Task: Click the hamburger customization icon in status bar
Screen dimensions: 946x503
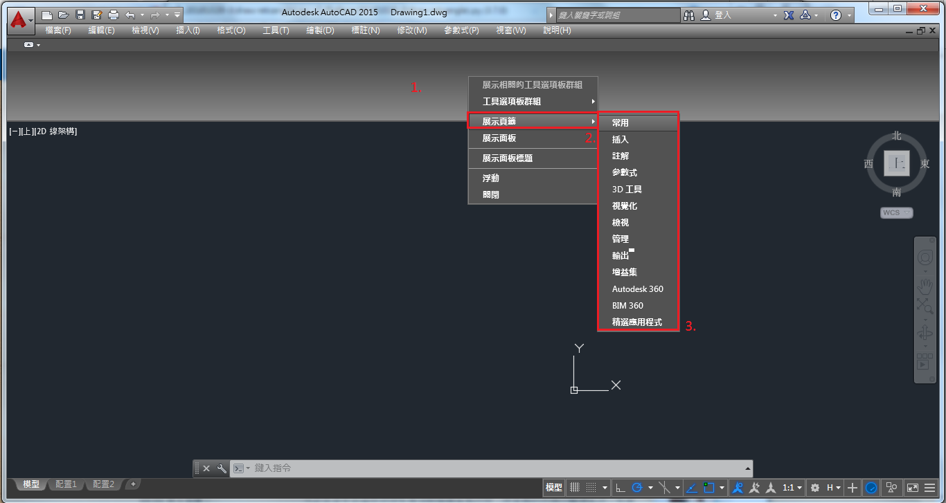Action: [931, 487]
